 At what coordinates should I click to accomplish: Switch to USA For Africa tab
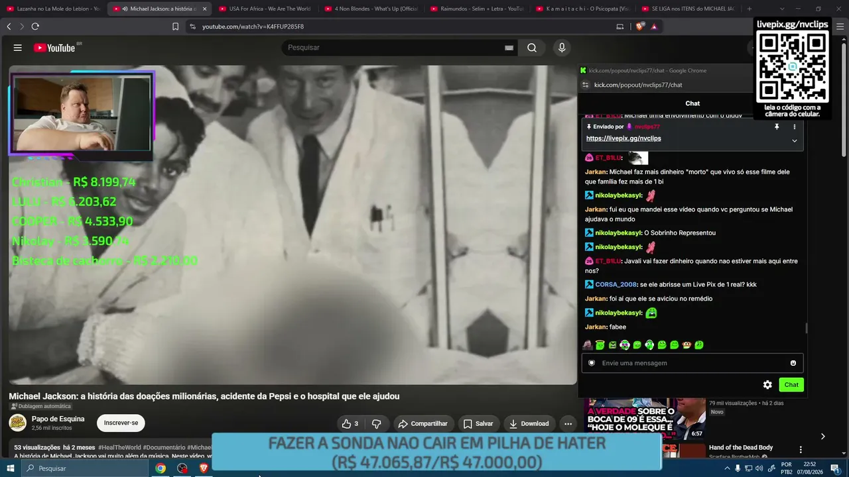coord(265,9)
